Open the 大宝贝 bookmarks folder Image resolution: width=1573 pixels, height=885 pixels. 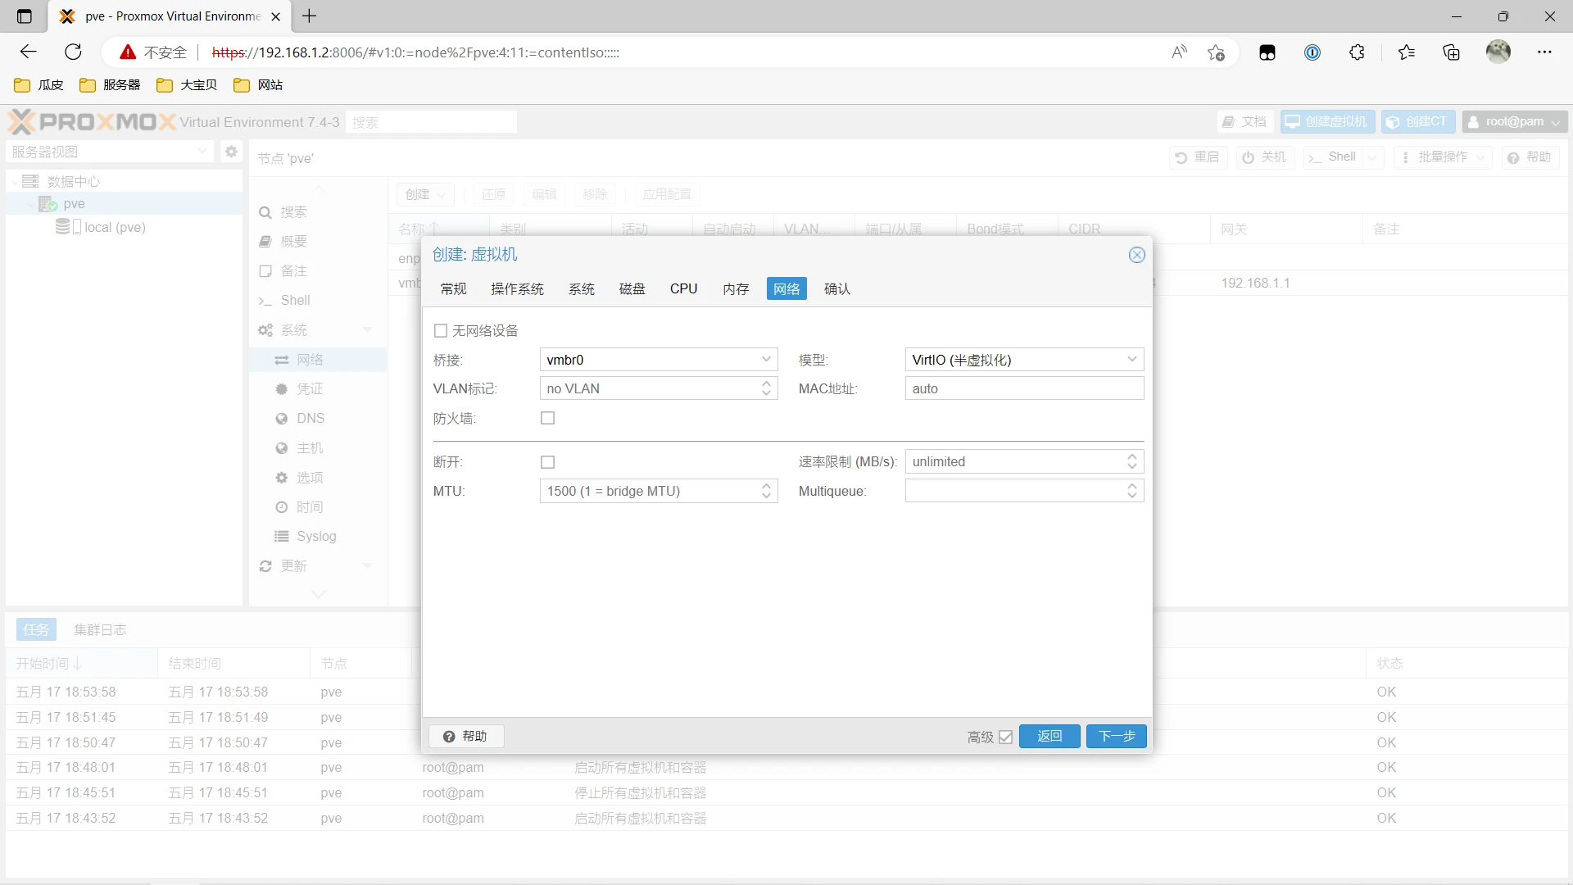187,85
